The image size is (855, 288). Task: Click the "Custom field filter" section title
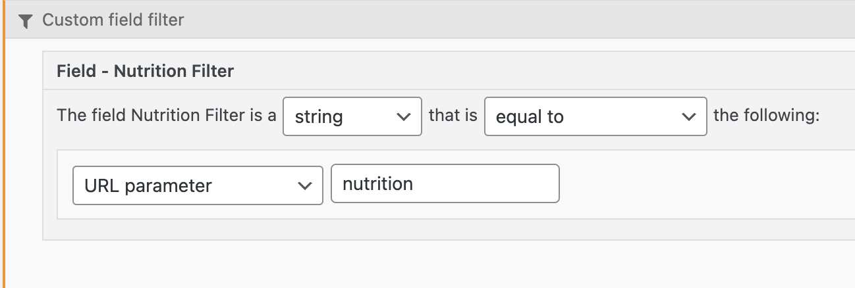point(113,20)
